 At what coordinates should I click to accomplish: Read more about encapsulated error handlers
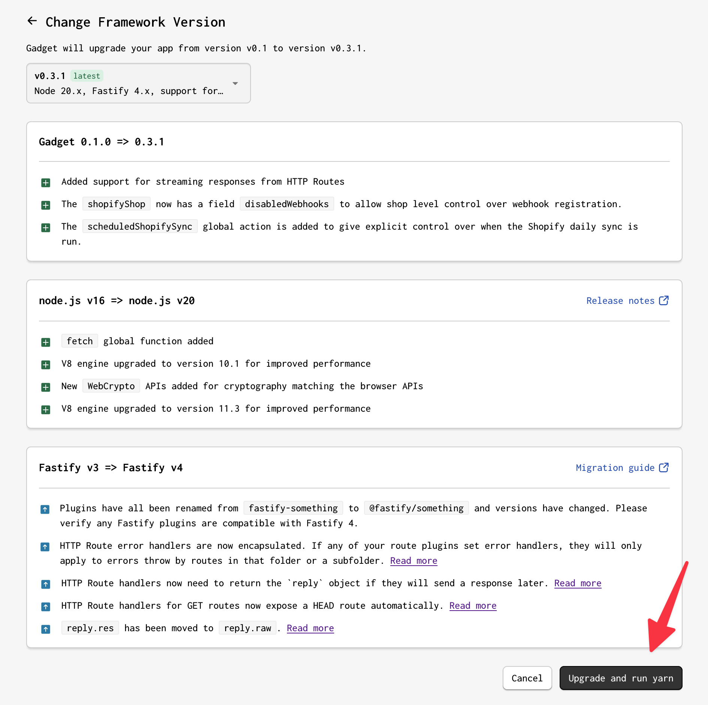414,561
